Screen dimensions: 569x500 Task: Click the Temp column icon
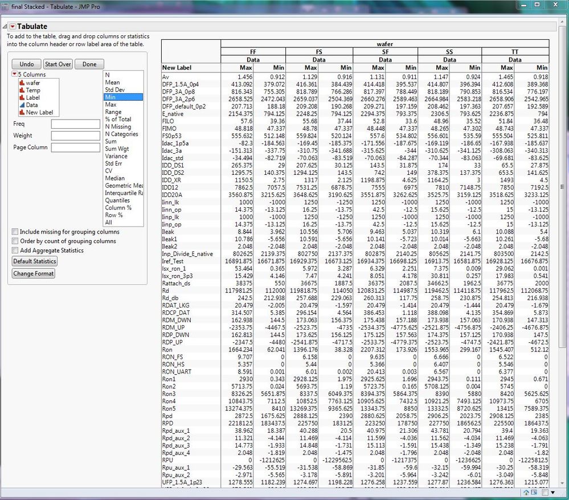[22, 90]
